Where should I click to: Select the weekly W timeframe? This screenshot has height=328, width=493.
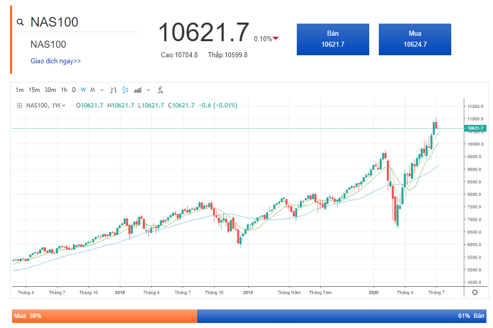[x=83, y=90]
